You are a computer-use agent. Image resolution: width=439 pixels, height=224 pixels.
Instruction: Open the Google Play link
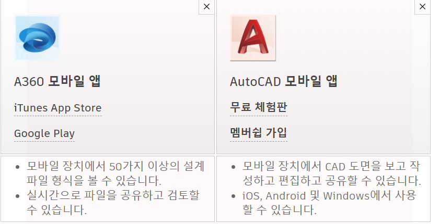[x=44, y=134]
